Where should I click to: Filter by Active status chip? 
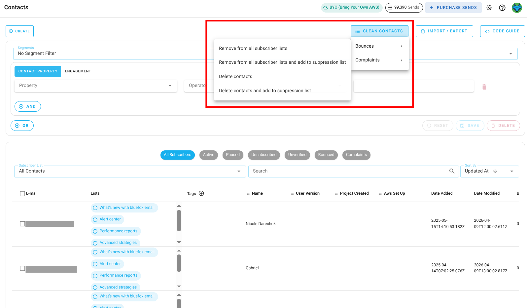coord(209,155)
